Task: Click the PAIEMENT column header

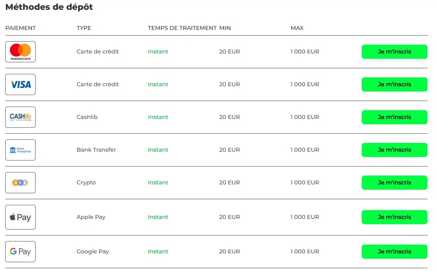Action: (21, 28)
